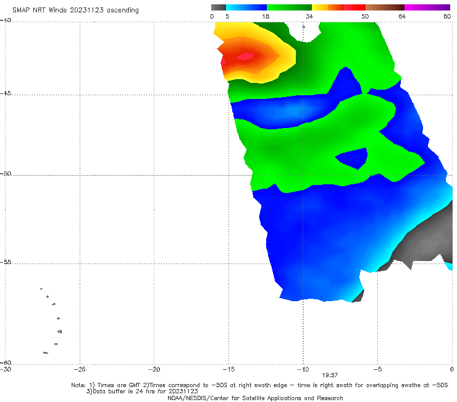Click the green segment of the color bar

[290, 7]
